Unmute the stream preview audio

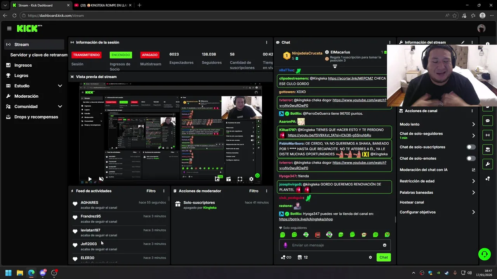coord(101,179)
